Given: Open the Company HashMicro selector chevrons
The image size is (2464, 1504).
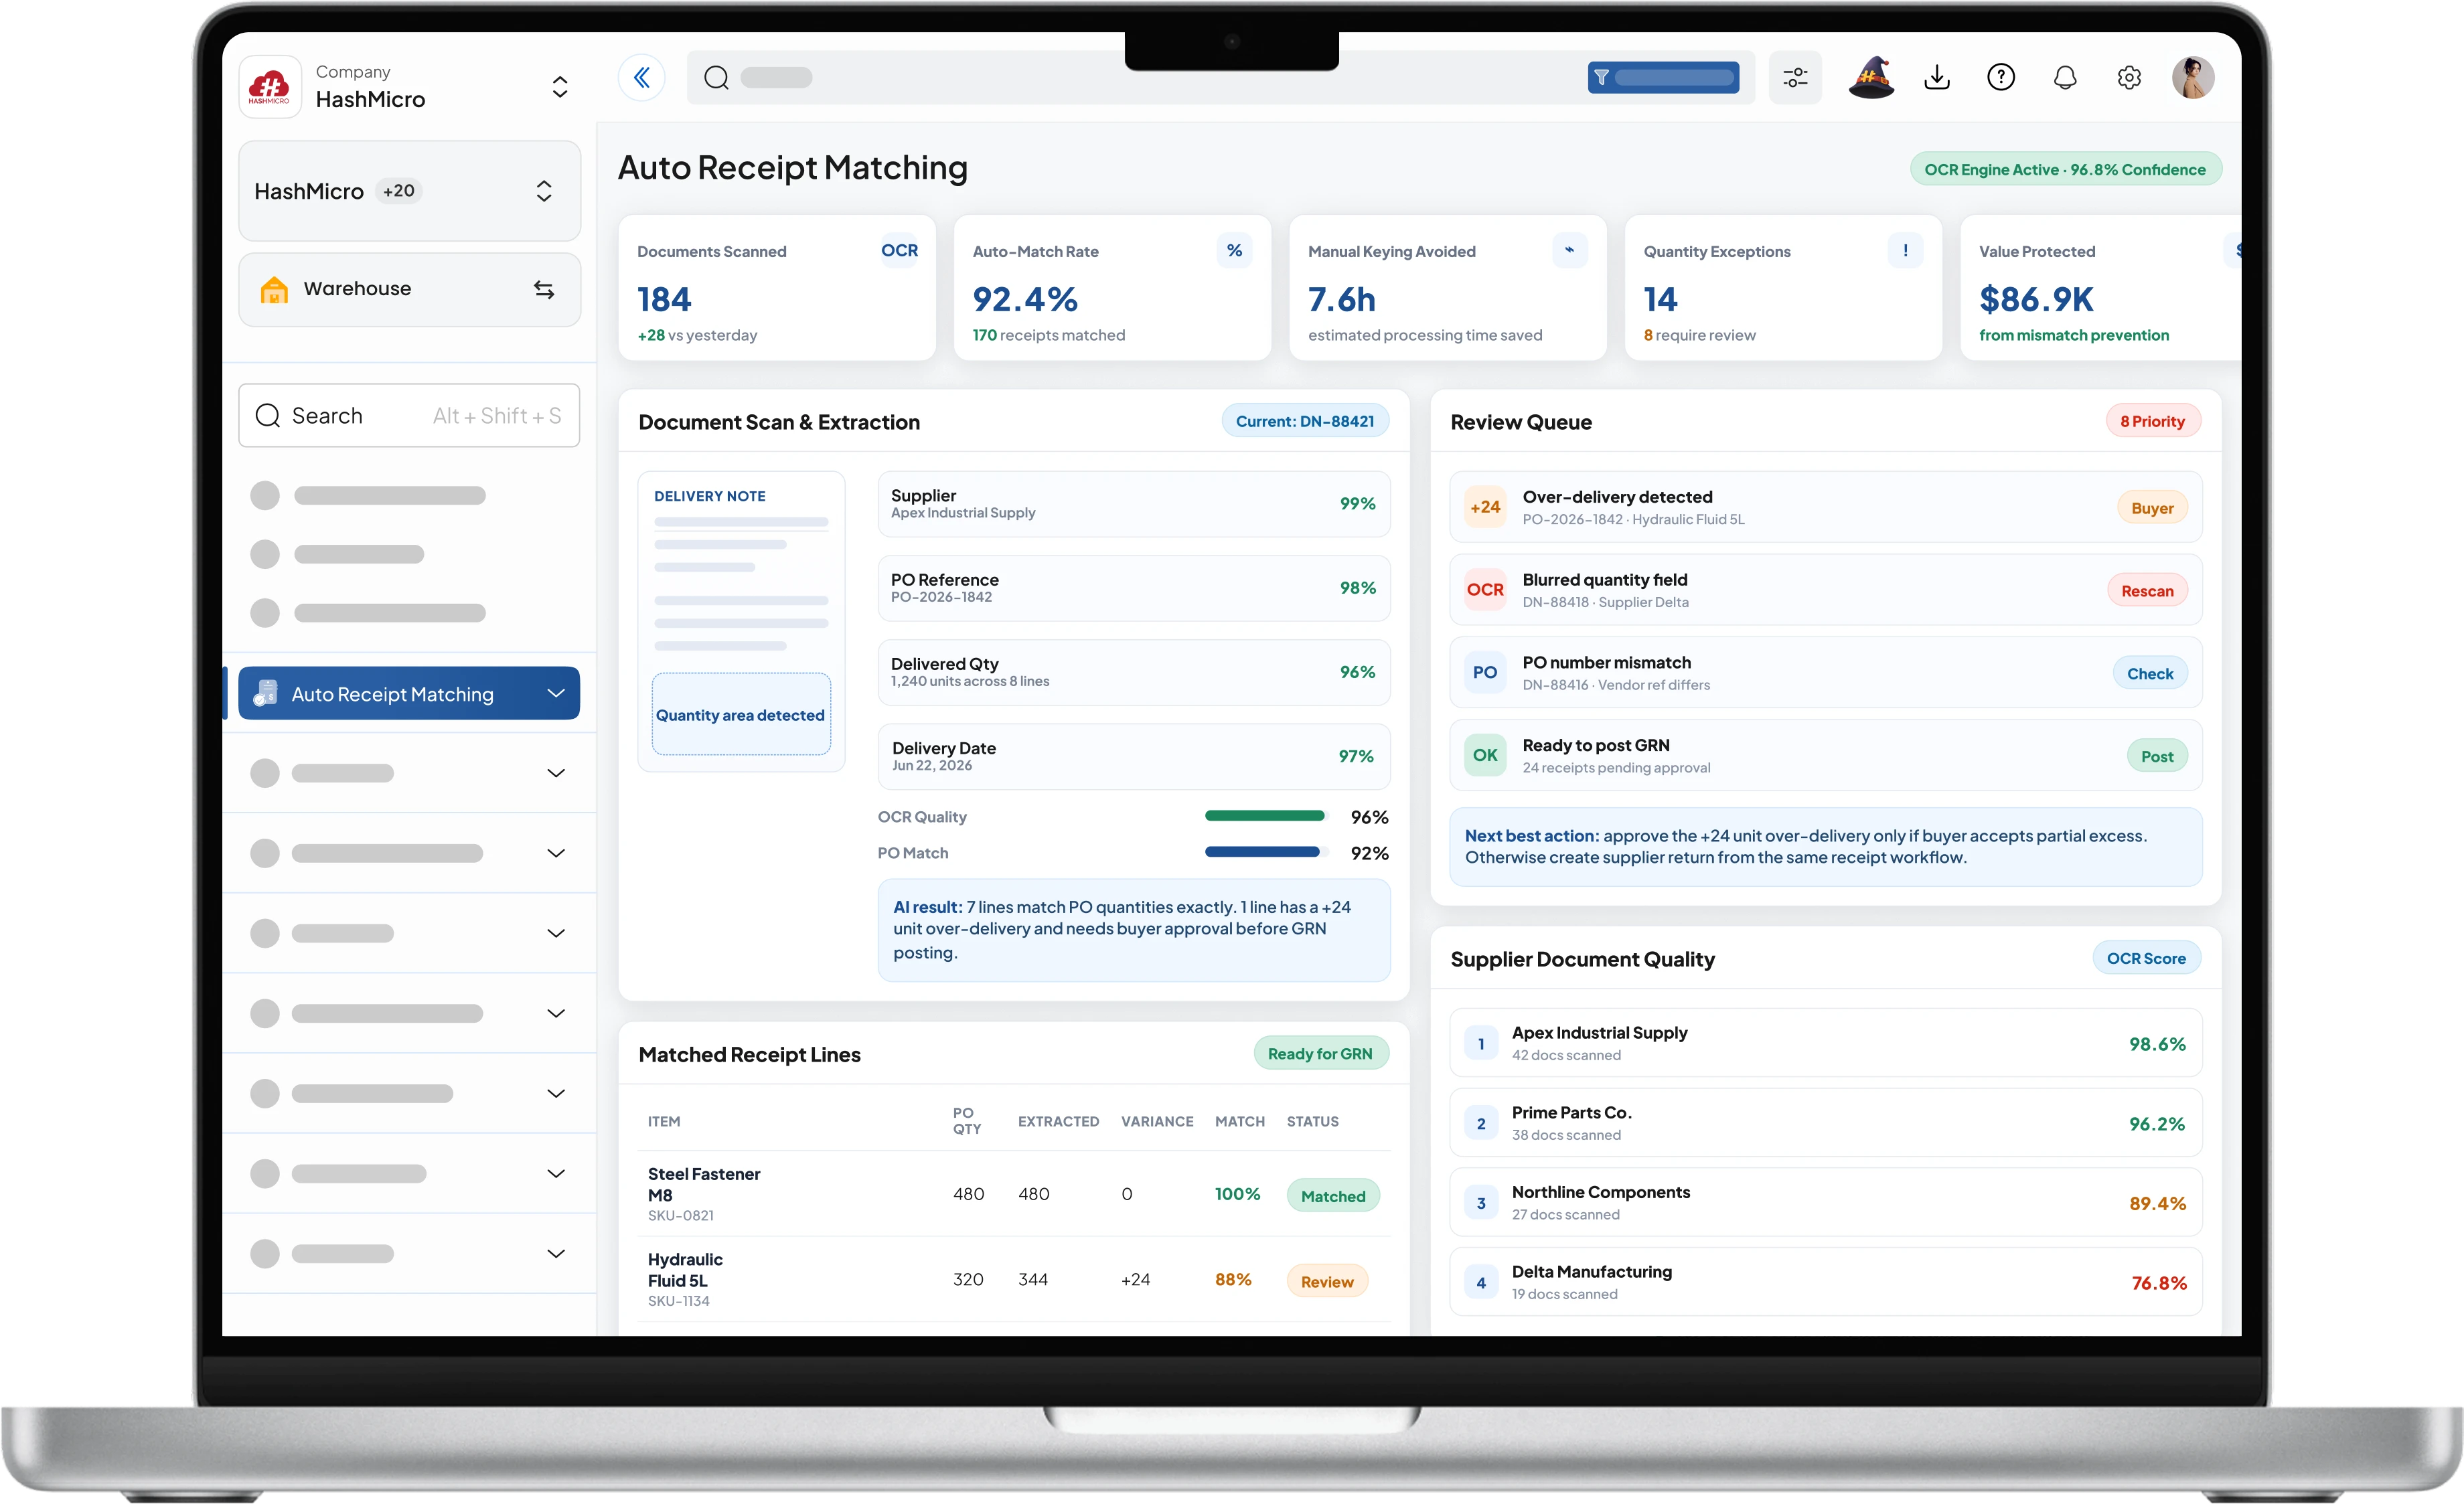Looking at the screenshot, I should [x=560, y=87].
